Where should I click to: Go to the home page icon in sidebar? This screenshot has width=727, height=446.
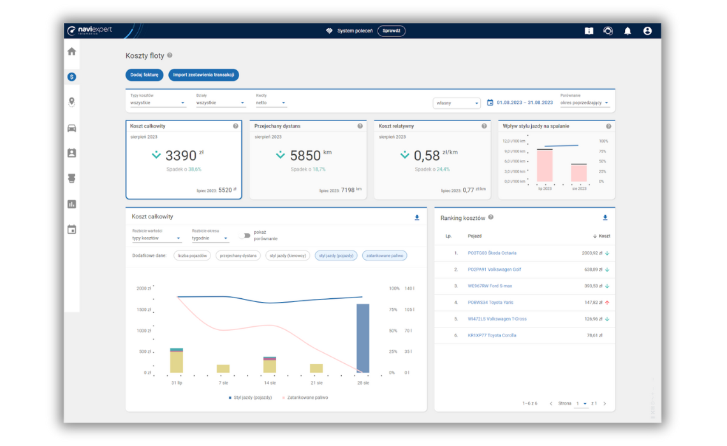(71, 52)
